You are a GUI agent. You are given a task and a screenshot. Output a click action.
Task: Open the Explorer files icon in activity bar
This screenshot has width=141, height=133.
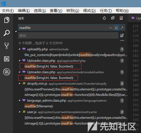click(7, 20)
